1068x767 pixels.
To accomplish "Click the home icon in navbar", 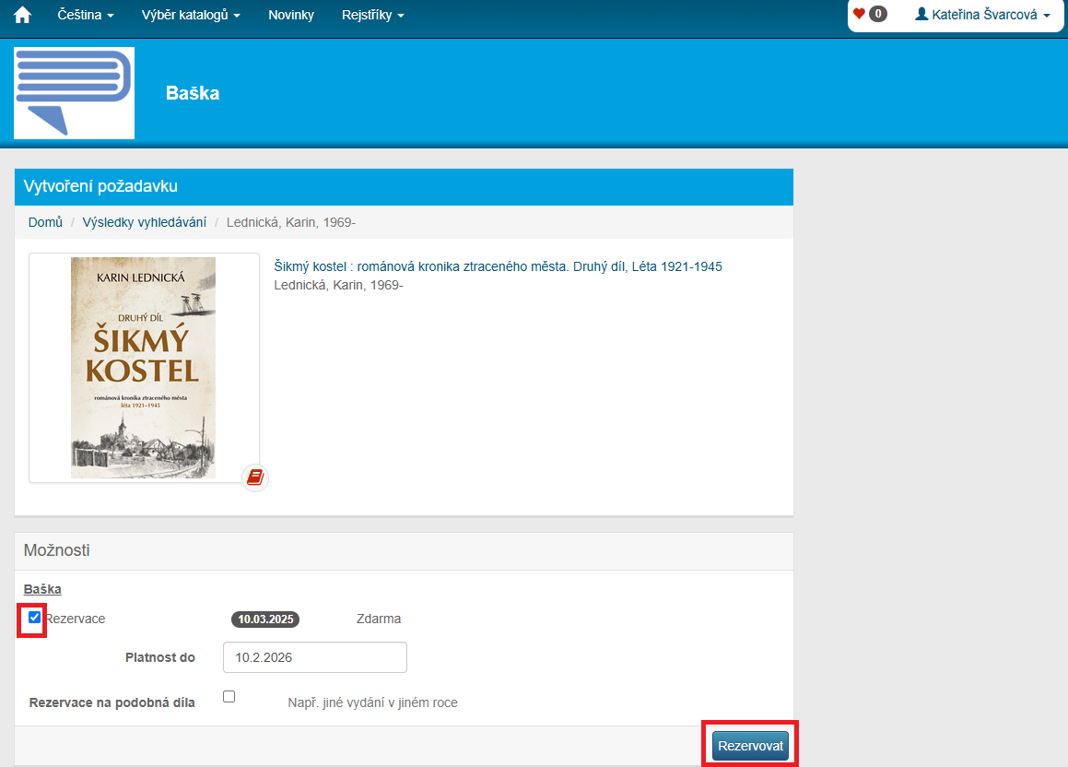I will [22, 15].
